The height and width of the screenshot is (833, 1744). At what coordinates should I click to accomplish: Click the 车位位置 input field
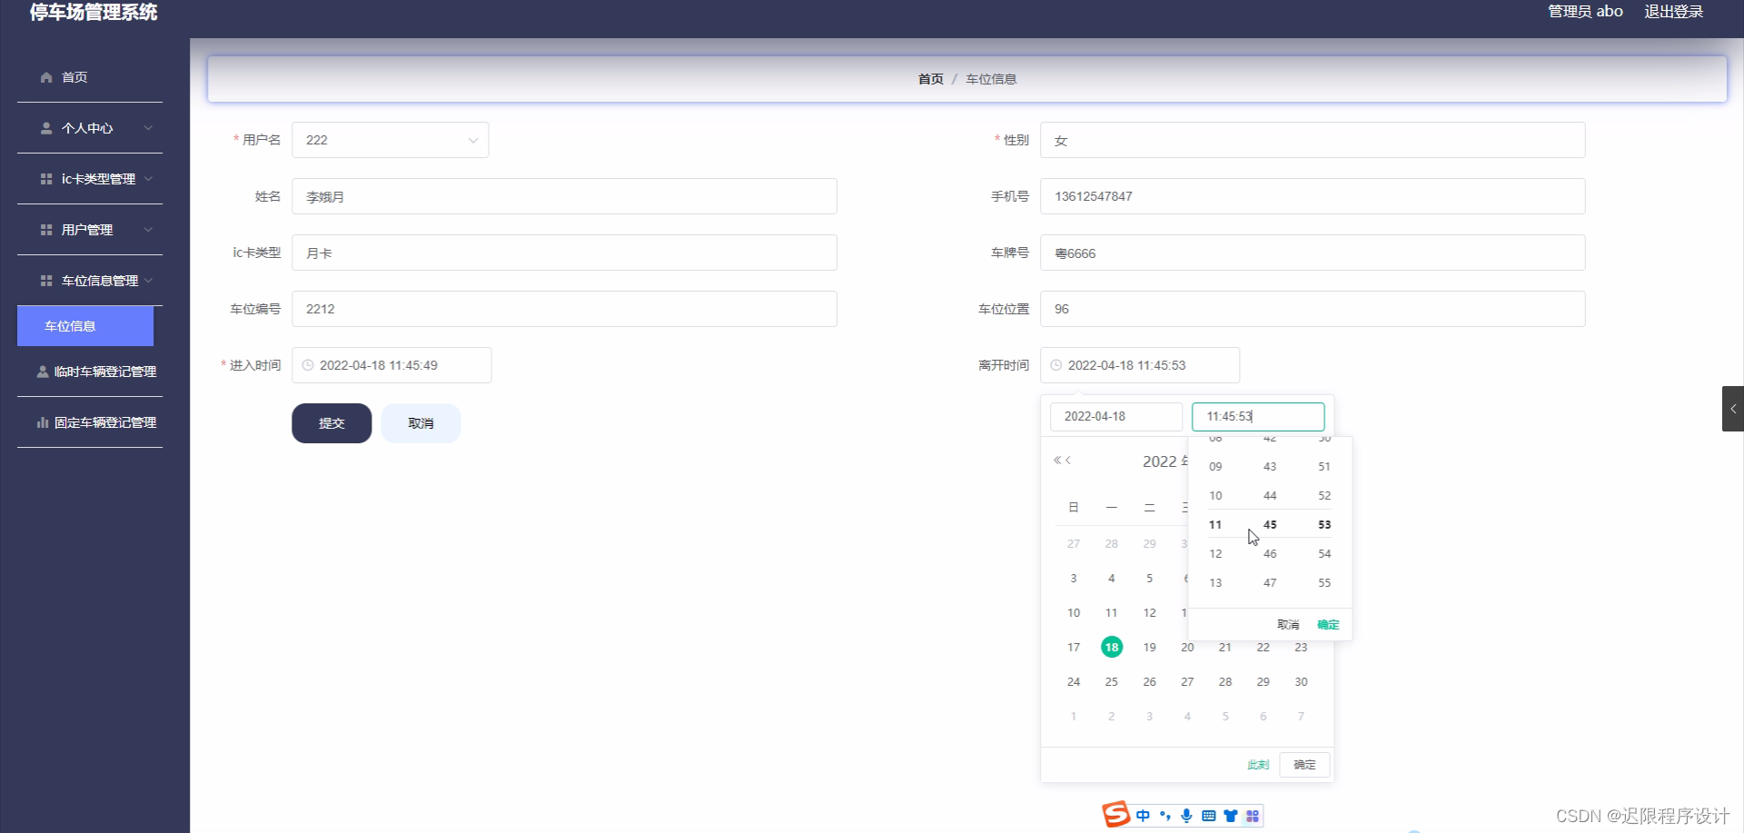[1313, 309]
